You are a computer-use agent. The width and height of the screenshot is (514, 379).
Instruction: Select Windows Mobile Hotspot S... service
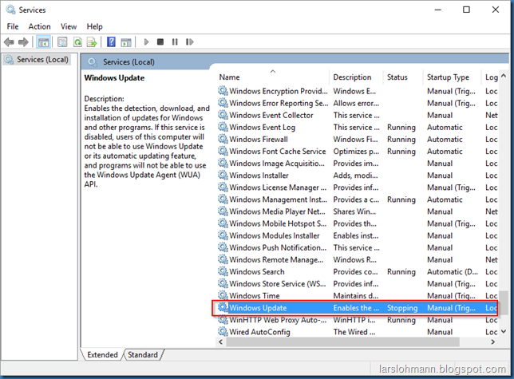(x=358, y=223)
